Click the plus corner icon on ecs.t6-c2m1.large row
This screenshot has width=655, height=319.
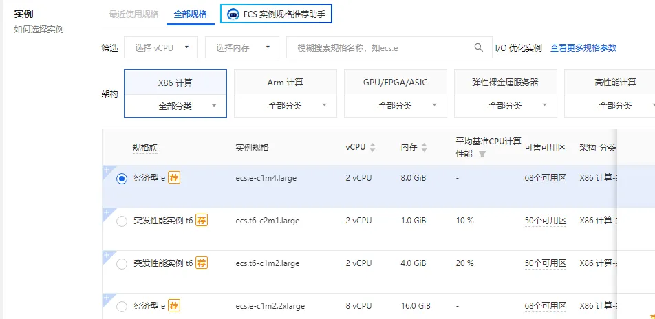click(107, 212)
